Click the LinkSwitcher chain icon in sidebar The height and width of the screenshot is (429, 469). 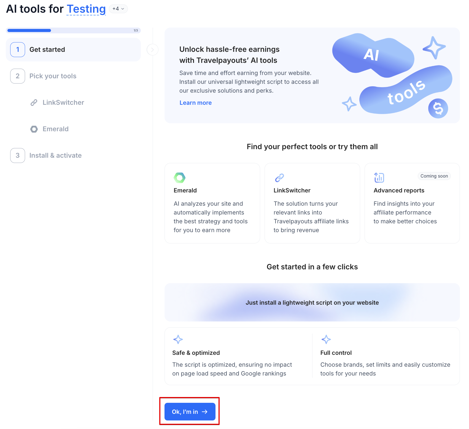coord(34,103)
